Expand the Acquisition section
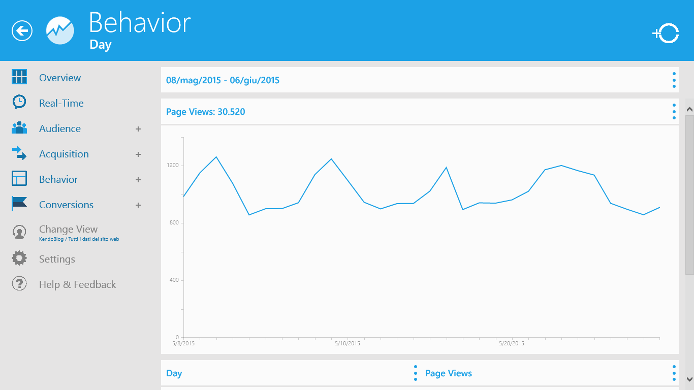 pyautogui.click(x=138, y=154)
